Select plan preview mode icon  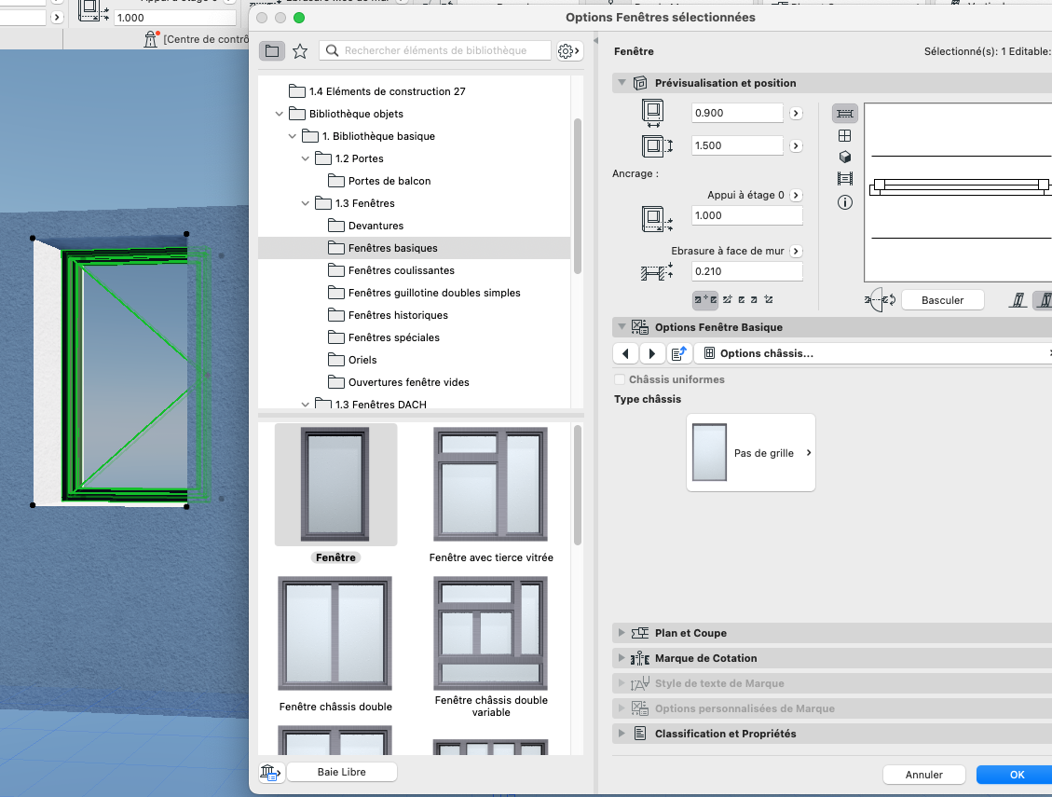tap(845, 114)
